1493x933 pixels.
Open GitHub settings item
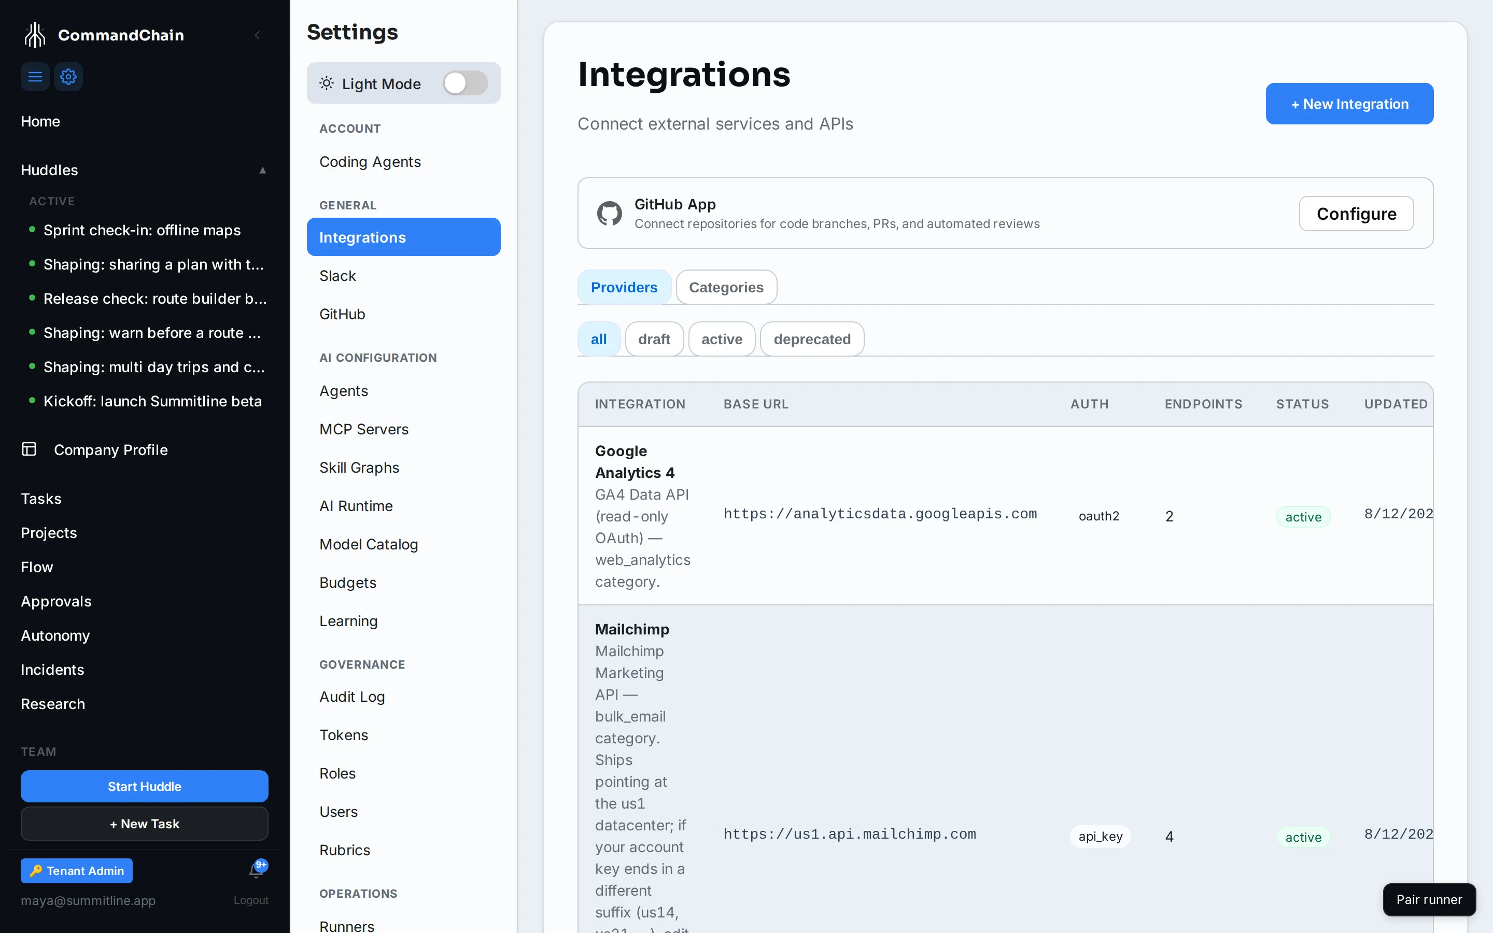tap(403, 314)
